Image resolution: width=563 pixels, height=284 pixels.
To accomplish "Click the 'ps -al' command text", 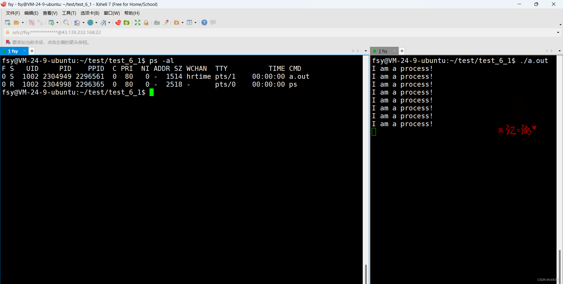I will [x=162, y=61].
